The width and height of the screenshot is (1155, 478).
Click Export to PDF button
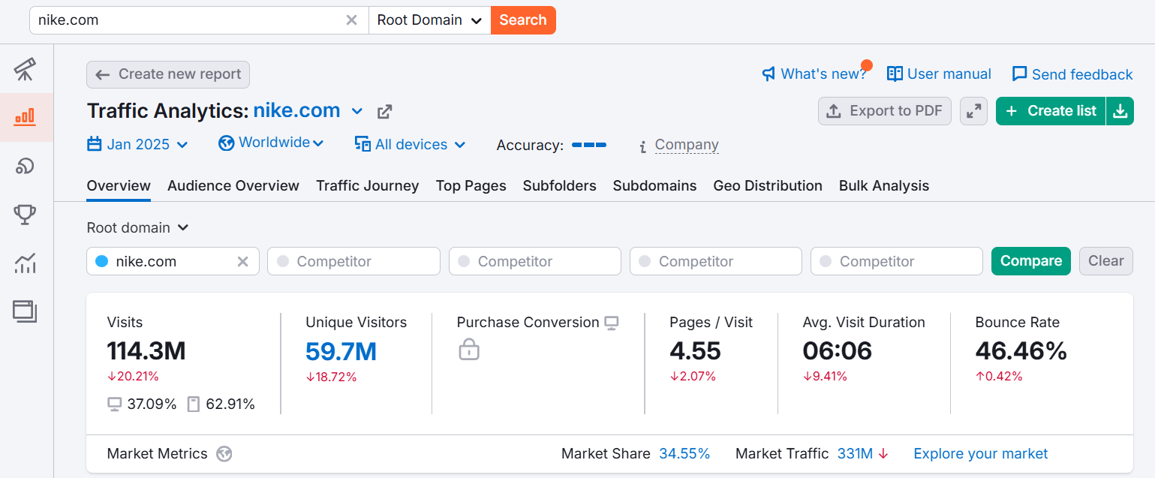(885, 111)
